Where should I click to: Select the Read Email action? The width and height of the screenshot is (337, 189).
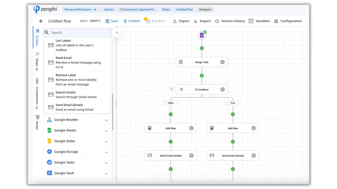[77, 62]
